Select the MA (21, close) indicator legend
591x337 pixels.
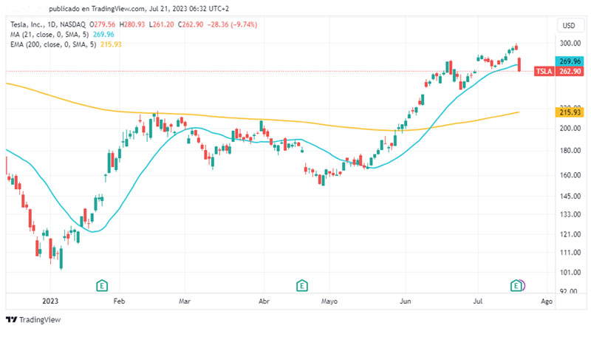50,34
